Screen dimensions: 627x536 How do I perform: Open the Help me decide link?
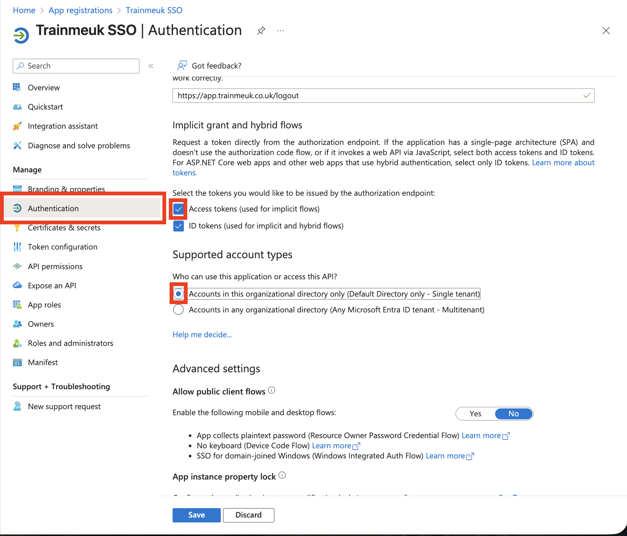(x=202, y=334)
